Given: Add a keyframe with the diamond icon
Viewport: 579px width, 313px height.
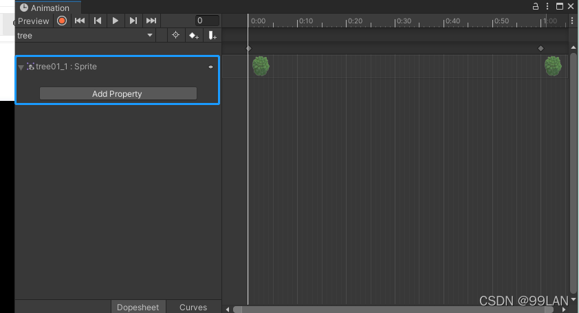Looking at the screenshot, I should (x=194, y=36).
